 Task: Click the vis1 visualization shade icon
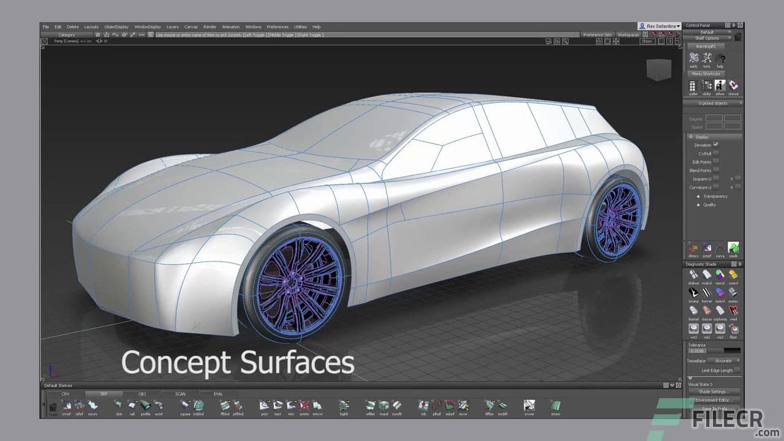tap(693, 329)
